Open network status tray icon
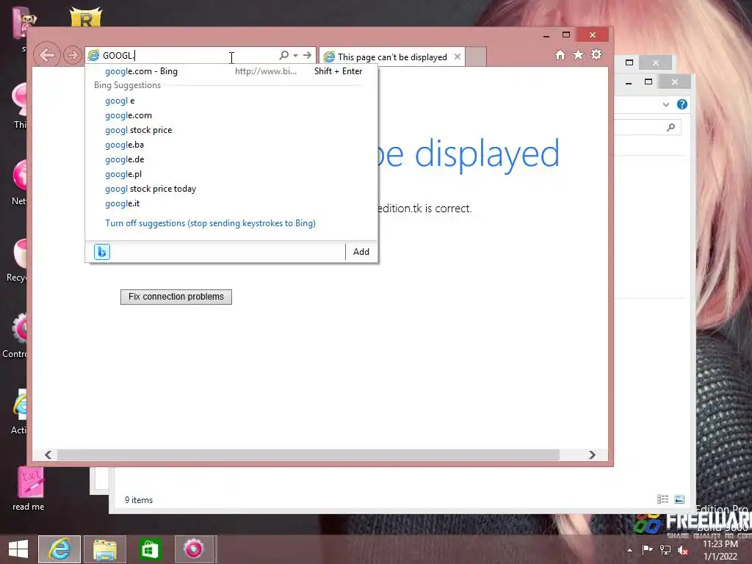The height and width of the screenshot is (564, 752). (665, 549)
